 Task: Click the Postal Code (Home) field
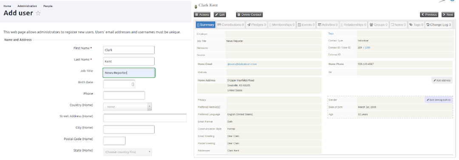[x=114, y=141]
